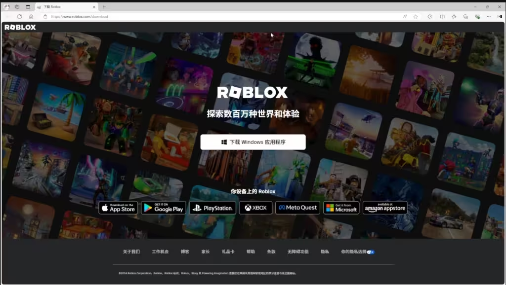Open the Xbox badge
The width and height of the screenshot is (506, 285).
(255, 208)
